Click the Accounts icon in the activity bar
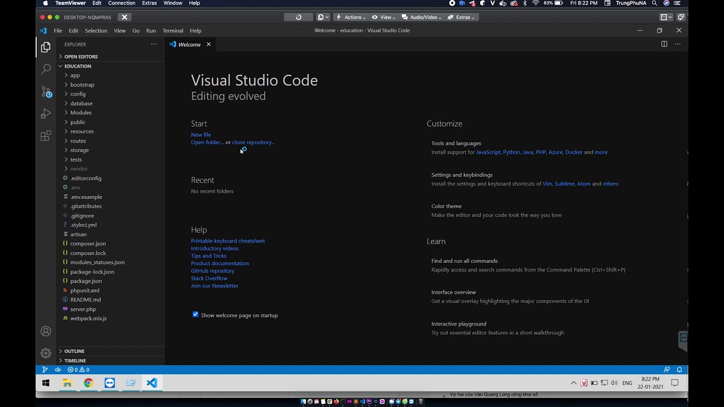Image resolution: width=724 pixels, height=407 pixels. (46, 331)
